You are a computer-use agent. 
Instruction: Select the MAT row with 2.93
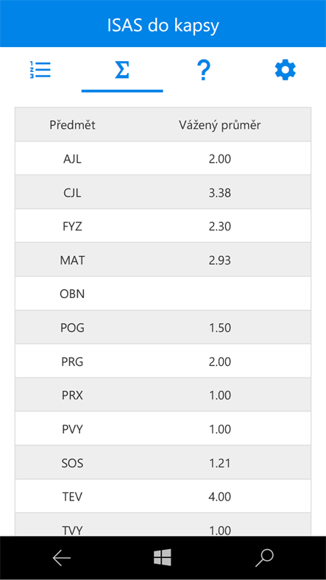tap(163, 260)
